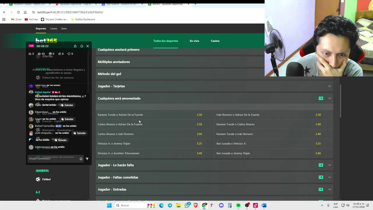Click Saludar next to fredy
Viewport: 373px width, 210px height.
[67, 105]
